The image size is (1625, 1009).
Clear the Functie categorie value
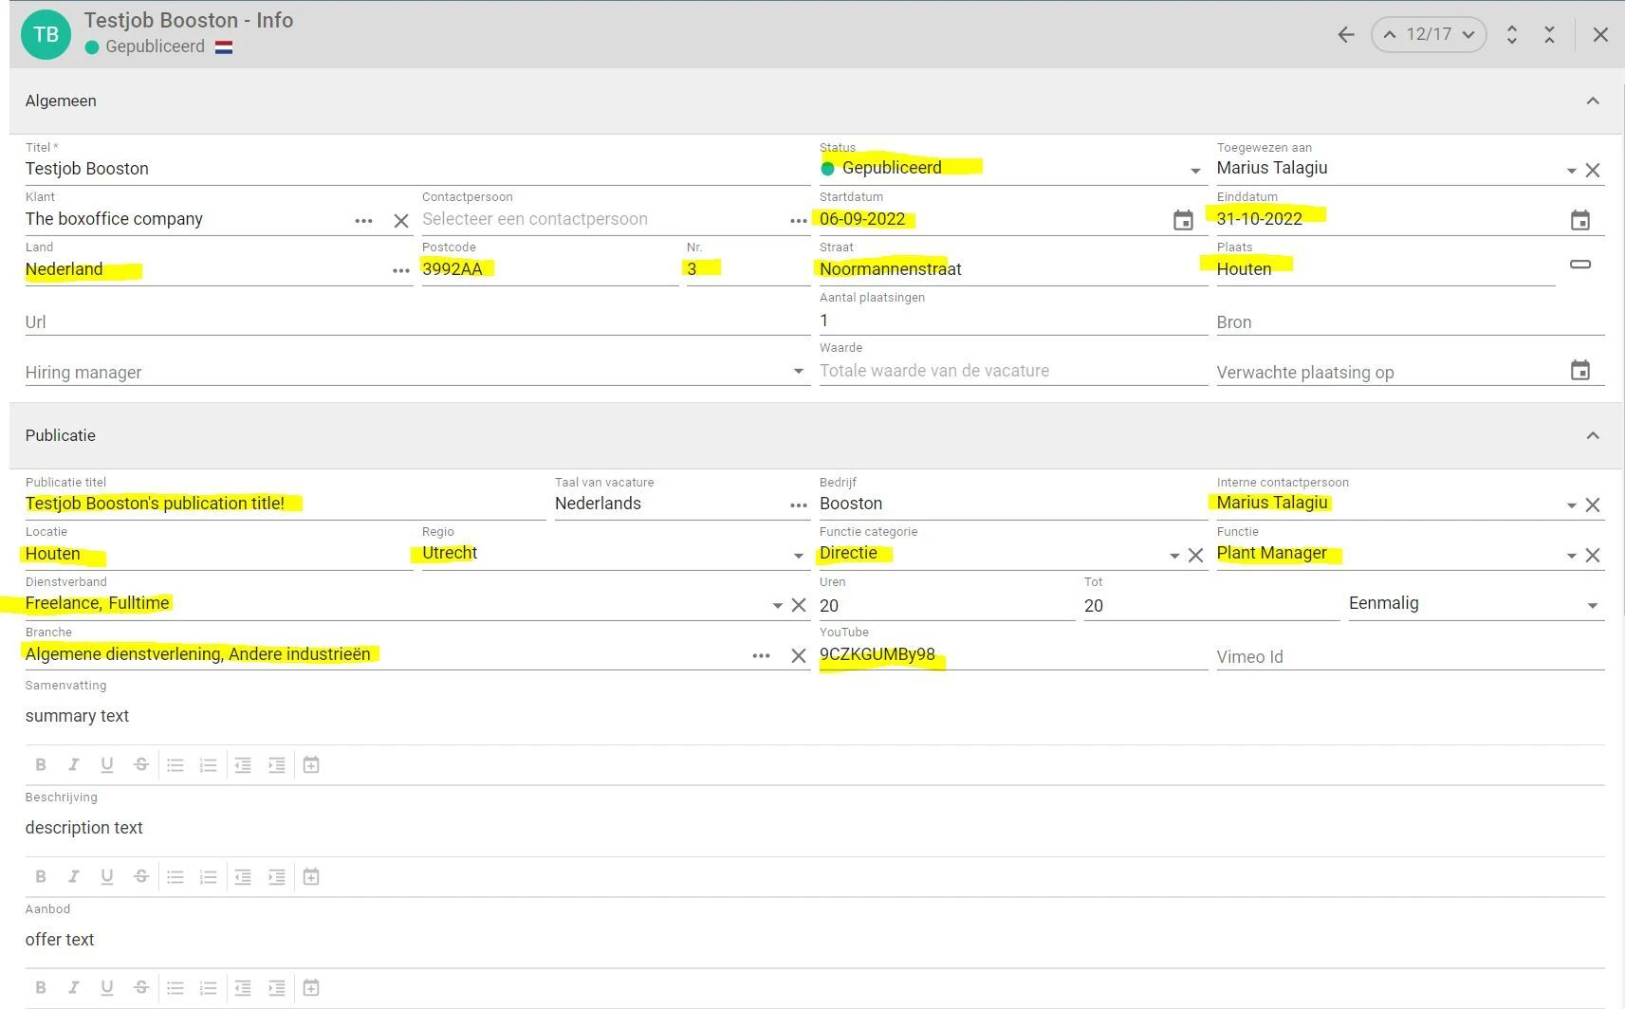[1195, 556]
